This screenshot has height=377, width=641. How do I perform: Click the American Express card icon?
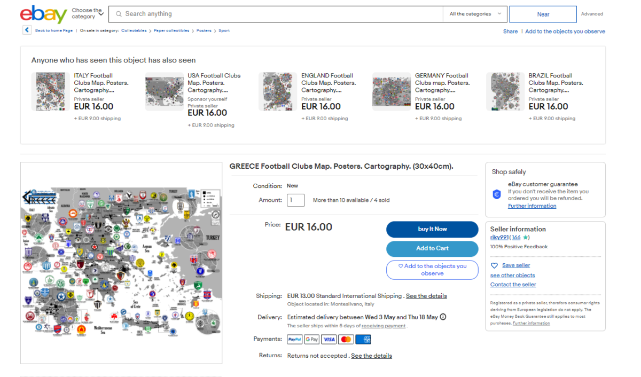coord(363,339)
